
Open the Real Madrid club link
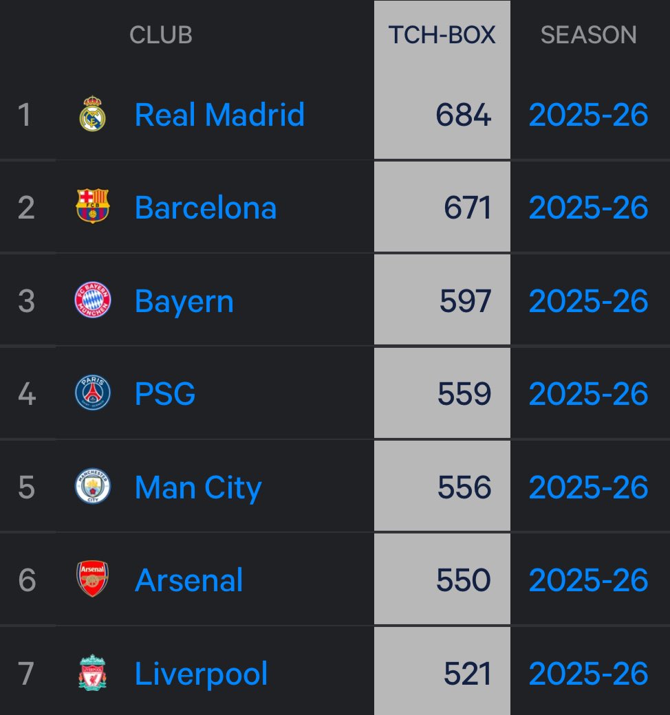pos(219,114)
